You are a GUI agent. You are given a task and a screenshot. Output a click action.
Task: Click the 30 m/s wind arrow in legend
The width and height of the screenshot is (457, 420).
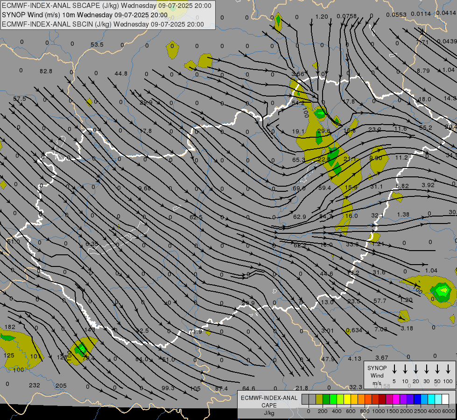click(426, 369)
